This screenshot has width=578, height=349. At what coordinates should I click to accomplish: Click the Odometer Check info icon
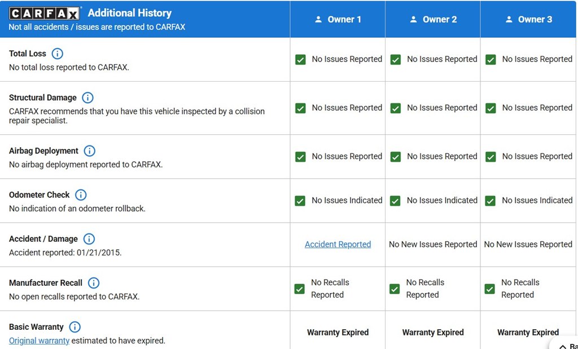coord(81,195)
